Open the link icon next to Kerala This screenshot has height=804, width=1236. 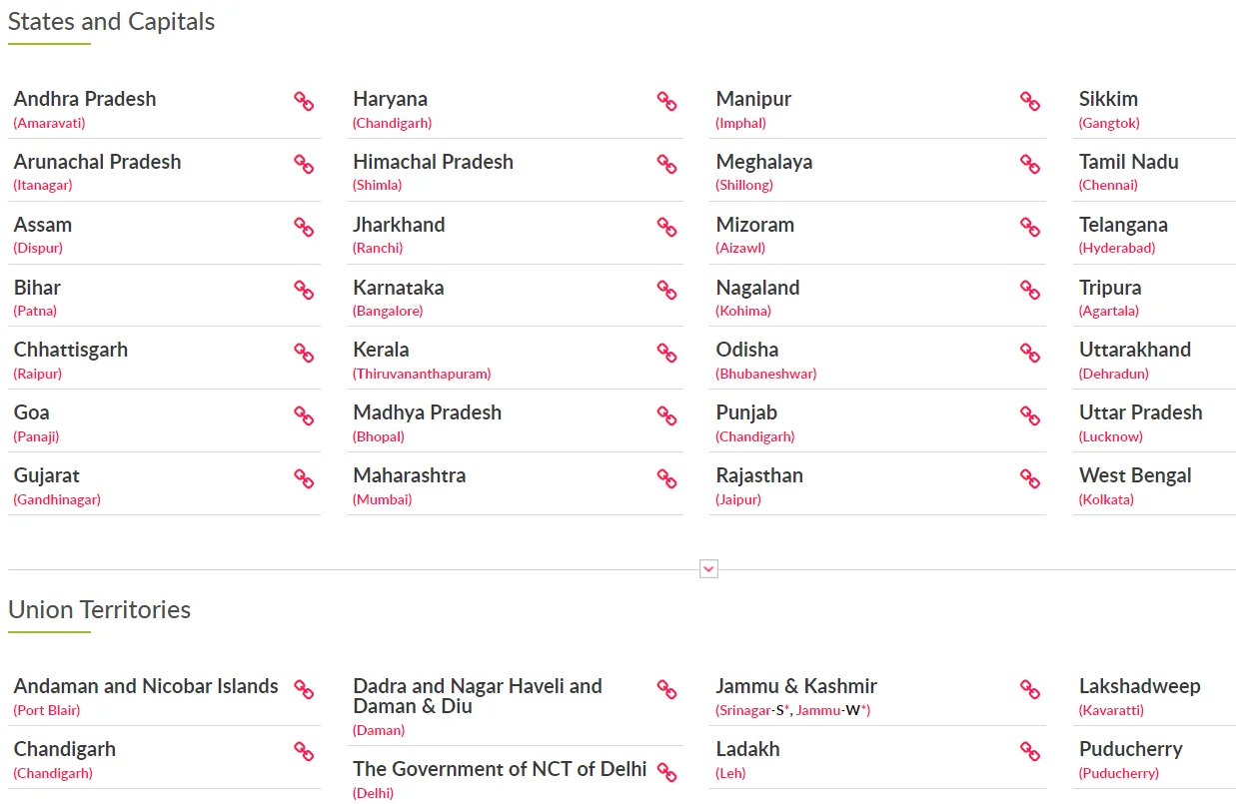coord(666,352)
